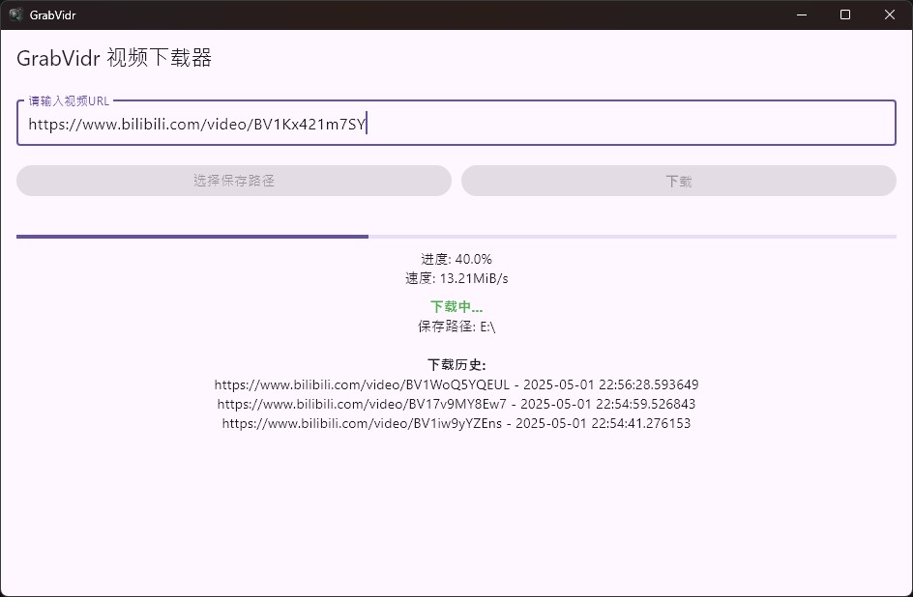Image resolution: width=913 pixels, height=597 pixels.
Task: Click the 下载 button
Action: pos(678,181)
